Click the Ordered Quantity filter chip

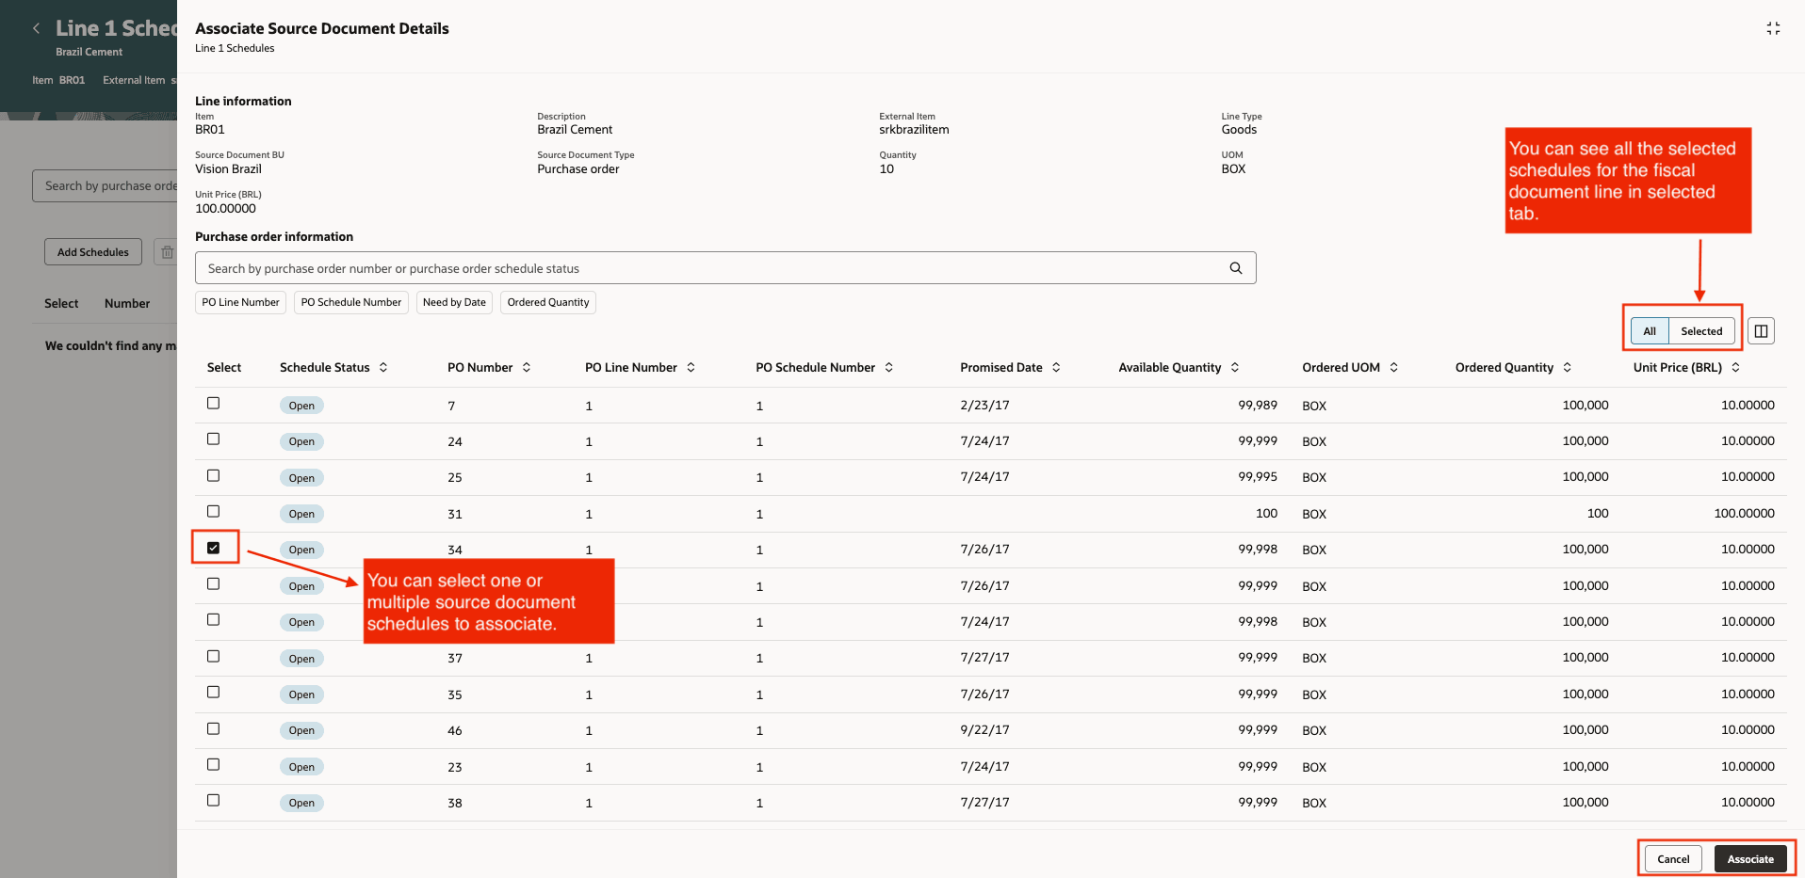click(x=548, y=302)
